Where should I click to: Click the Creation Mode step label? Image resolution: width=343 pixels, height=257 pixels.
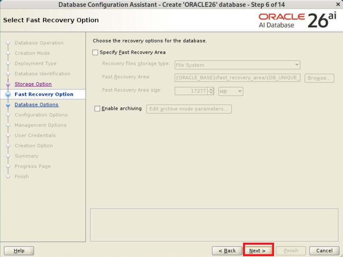point(32,53)
